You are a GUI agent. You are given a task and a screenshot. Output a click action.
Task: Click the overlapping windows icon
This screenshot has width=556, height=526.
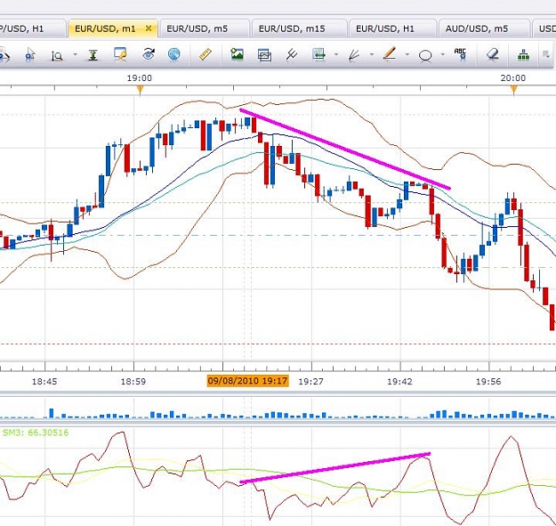point(264,55)
